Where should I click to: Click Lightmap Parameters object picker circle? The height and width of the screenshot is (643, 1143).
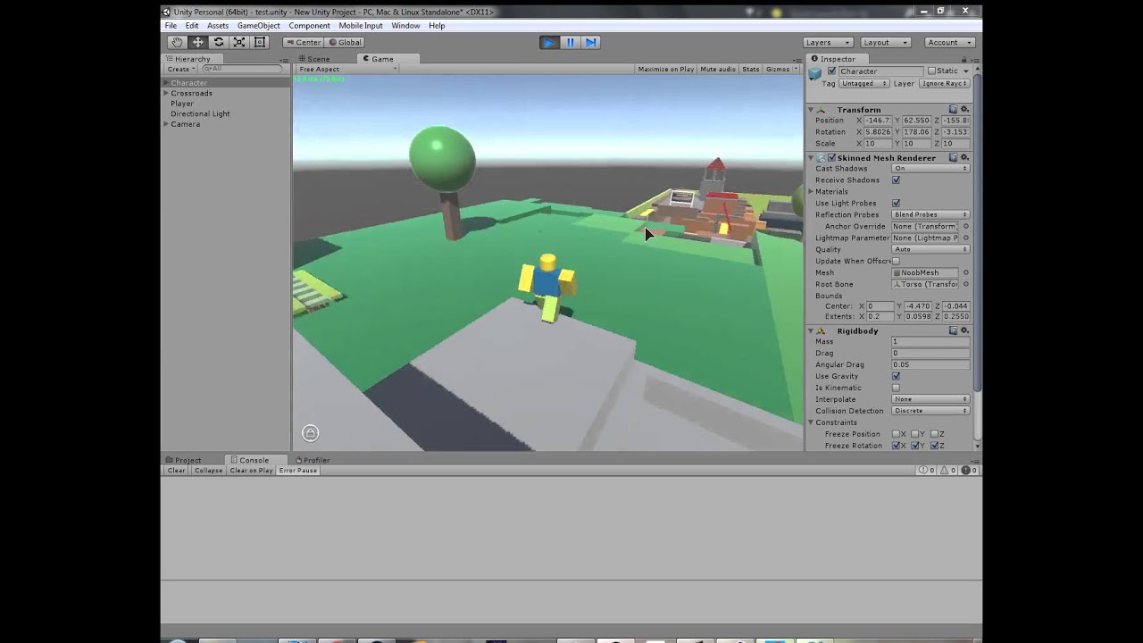[x=965, y=238]
